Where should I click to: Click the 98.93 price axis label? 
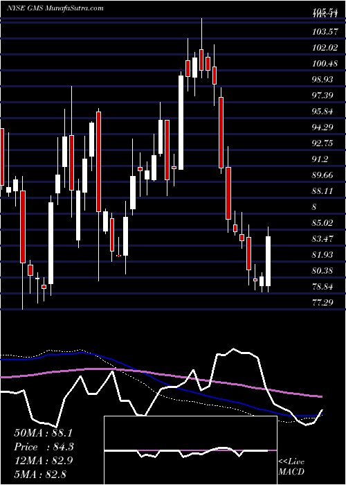[x=323, y=80]
